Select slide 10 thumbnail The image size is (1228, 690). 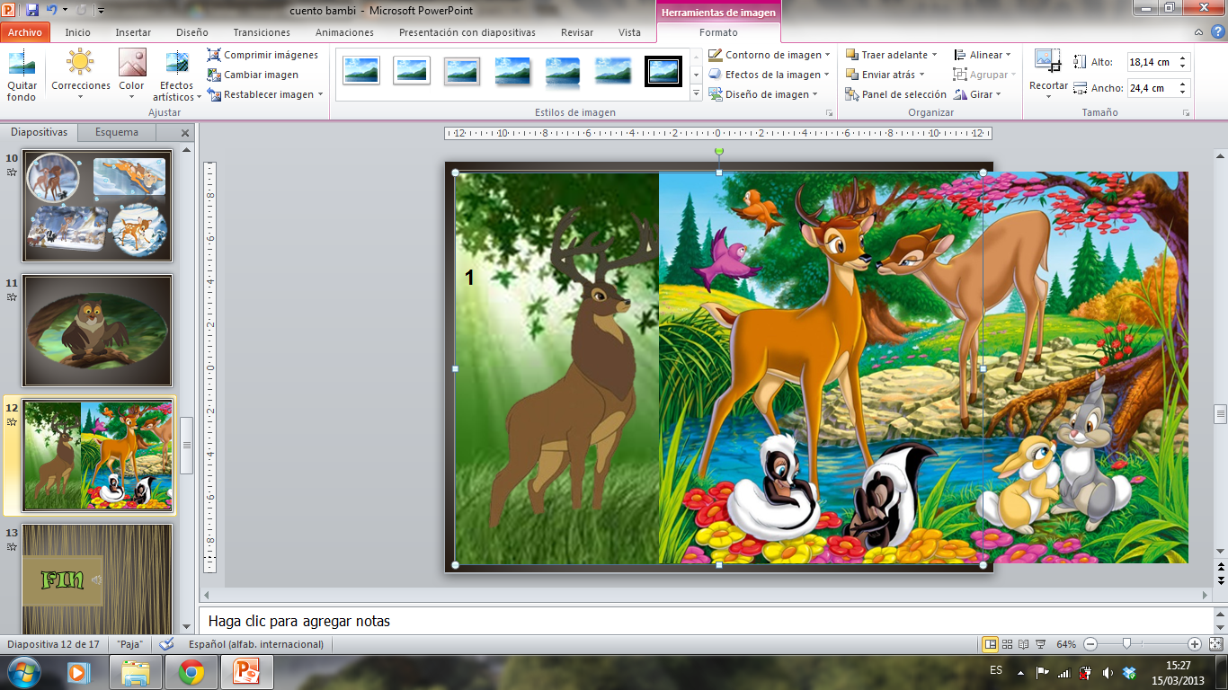point(97,207)
